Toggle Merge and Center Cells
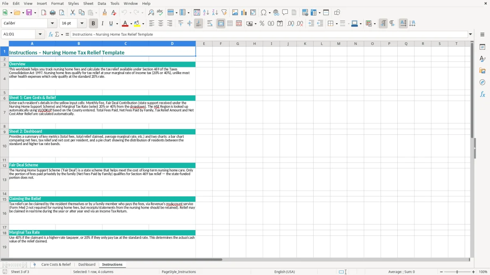490x275 pixels. [221, 24]
